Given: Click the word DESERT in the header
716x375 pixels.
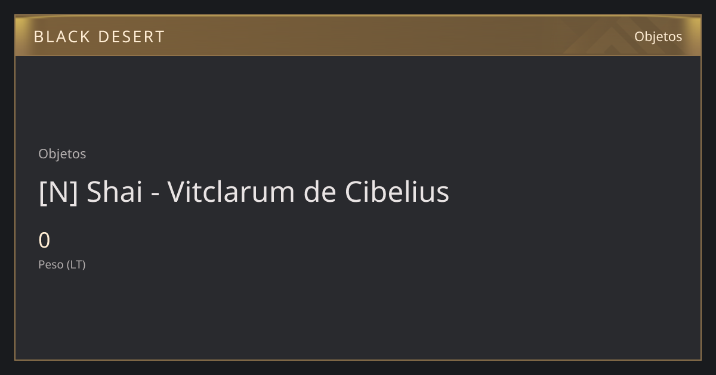Looking at the screenshot, I should (131, 37).
